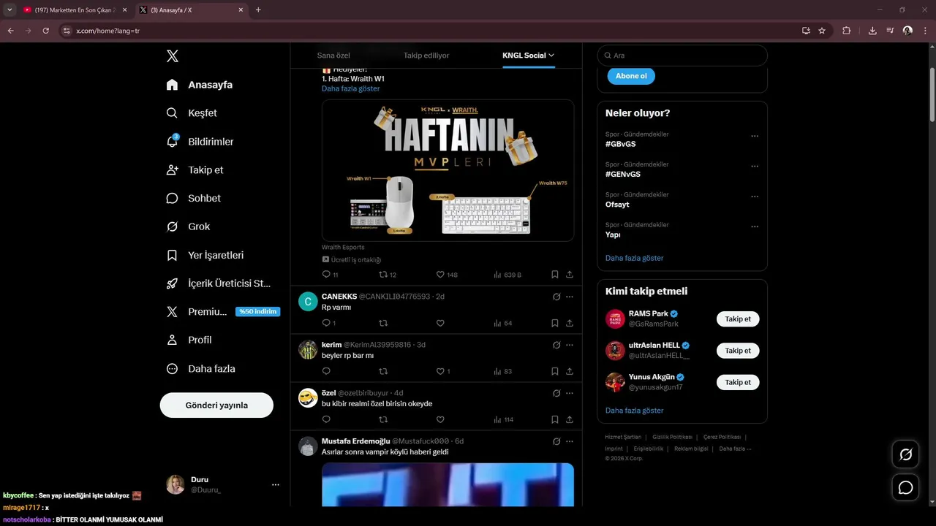Image resolution: width=936 pixels, height=526 pixels.
Task: Open floating messages button
Action: point(905,487)
